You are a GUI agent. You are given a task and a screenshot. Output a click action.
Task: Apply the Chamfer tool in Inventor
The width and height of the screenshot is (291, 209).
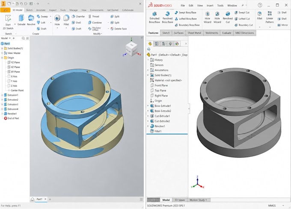point(78,17)
